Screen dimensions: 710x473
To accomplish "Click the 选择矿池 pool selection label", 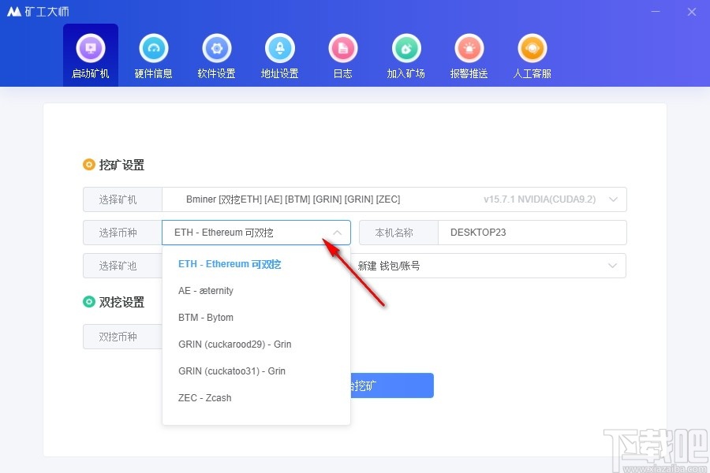I will coord(120,266).
